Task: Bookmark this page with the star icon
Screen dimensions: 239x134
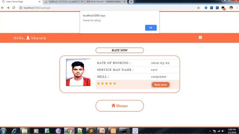Action: click(198, 8)
